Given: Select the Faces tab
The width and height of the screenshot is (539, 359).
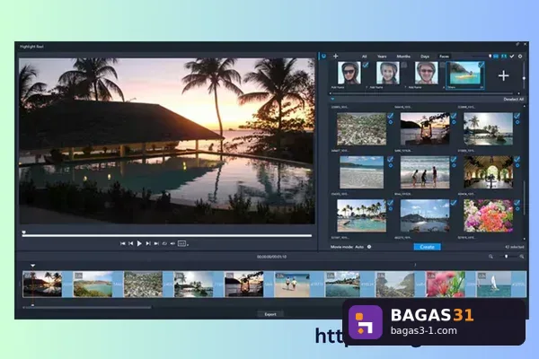Looking at the screenshot, I should (444, 57).
